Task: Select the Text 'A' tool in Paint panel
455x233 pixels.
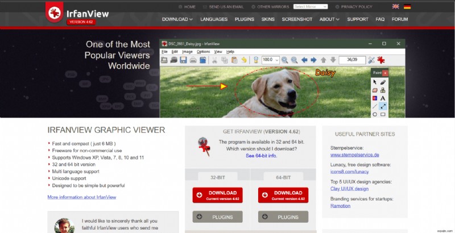Action: coord(383,98)
